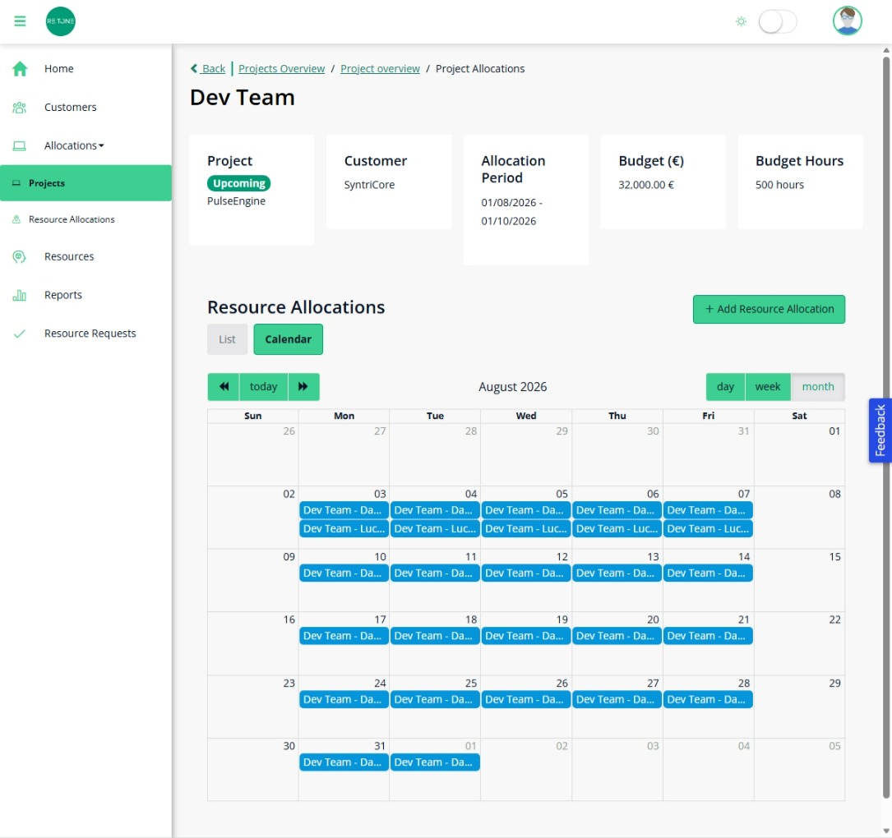Click the Resource Requests checkmark icon
This screenshot has height=838, width=892.
20,334
